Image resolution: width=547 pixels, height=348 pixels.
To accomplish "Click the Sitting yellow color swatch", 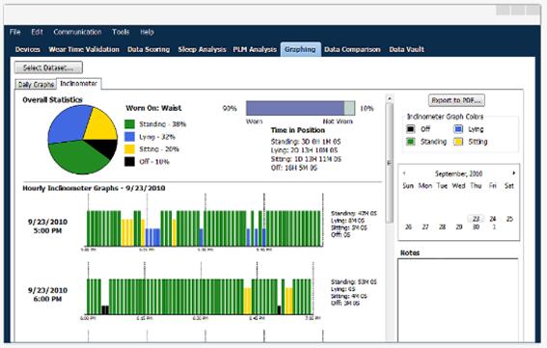I will click(458, 142).
